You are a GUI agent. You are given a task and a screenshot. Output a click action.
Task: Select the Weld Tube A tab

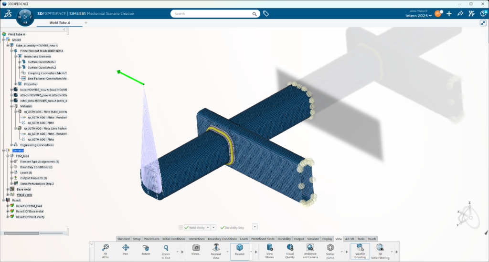click(x=60, y=23)
